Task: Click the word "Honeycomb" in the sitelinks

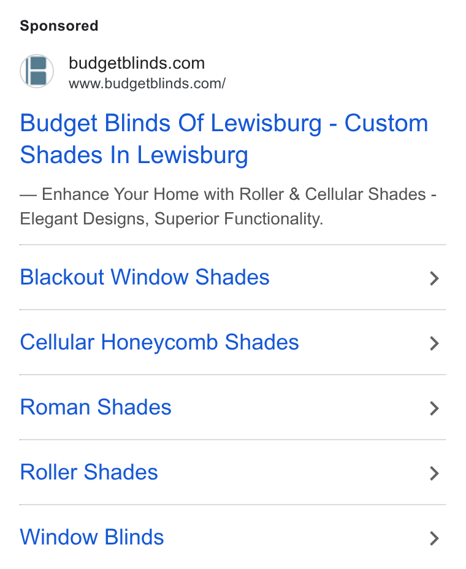Action: coord(159,342)
